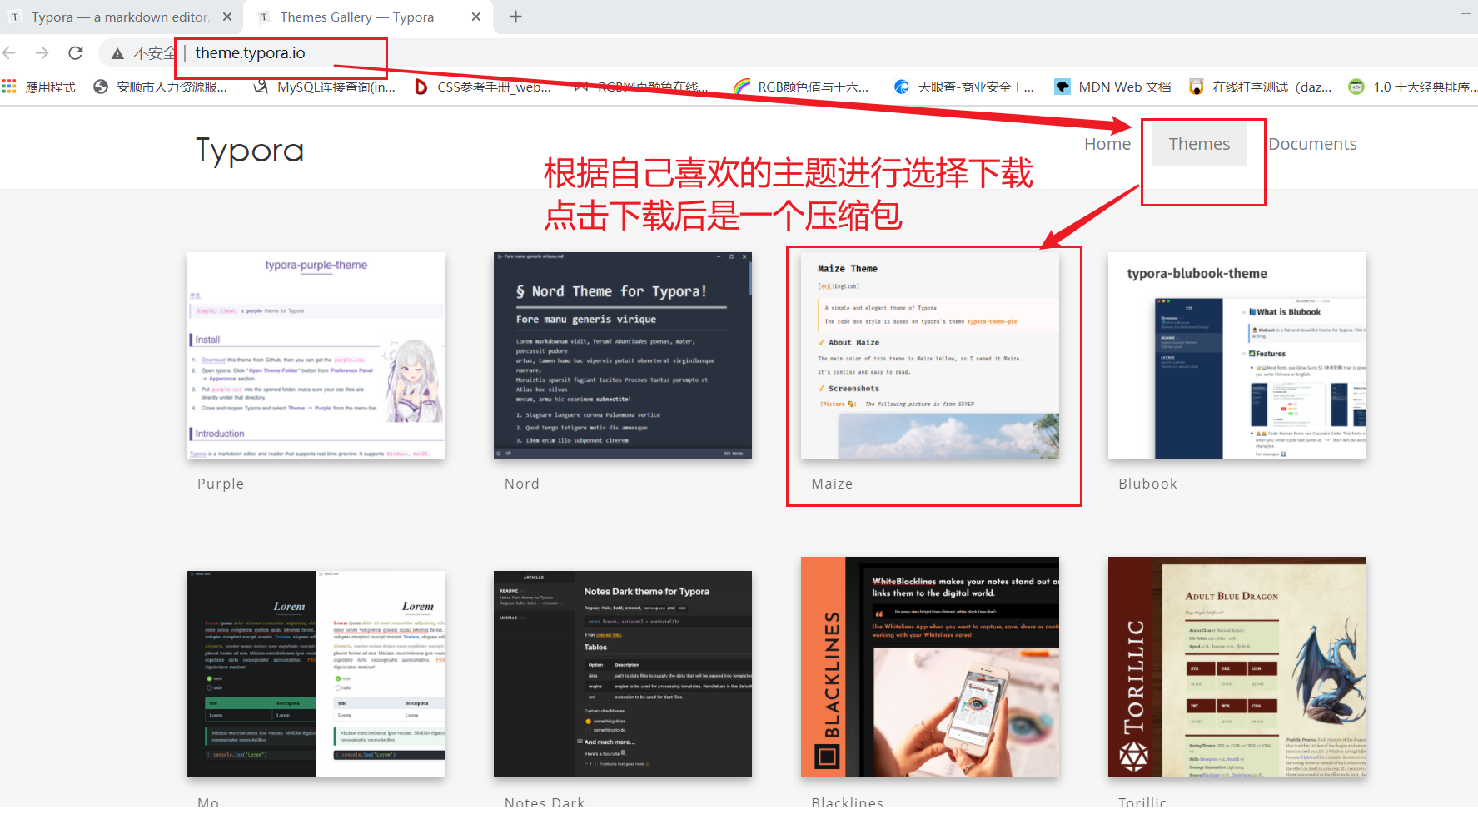This screenshot has height=814, width=1478.
Task: Click the Purple theme name label
Action: click(221, 484)
